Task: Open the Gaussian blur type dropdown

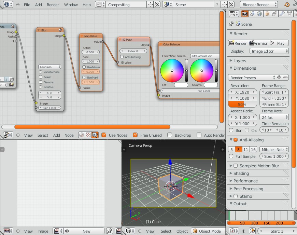Action: 50,67
